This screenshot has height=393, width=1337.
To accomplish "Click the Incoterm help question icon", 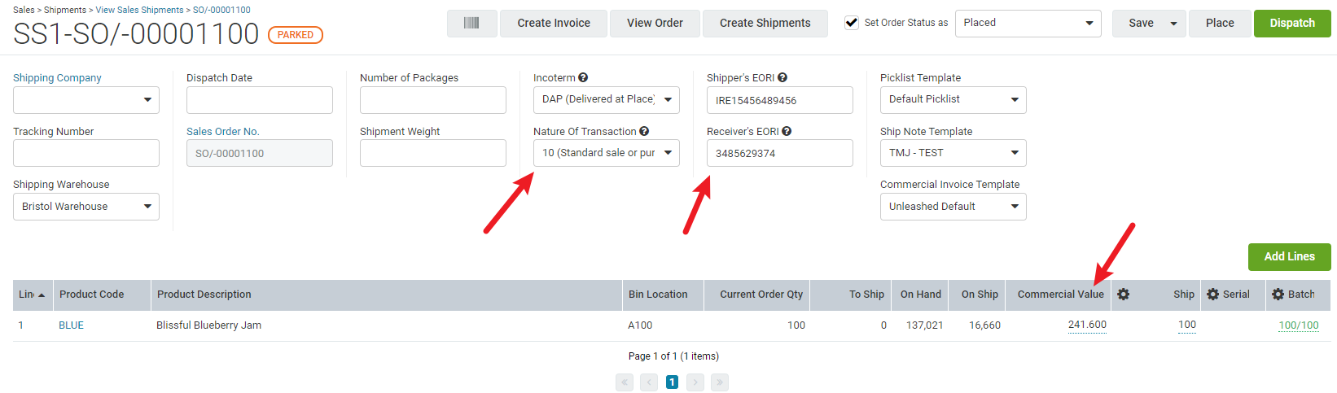I will point(583,77).
